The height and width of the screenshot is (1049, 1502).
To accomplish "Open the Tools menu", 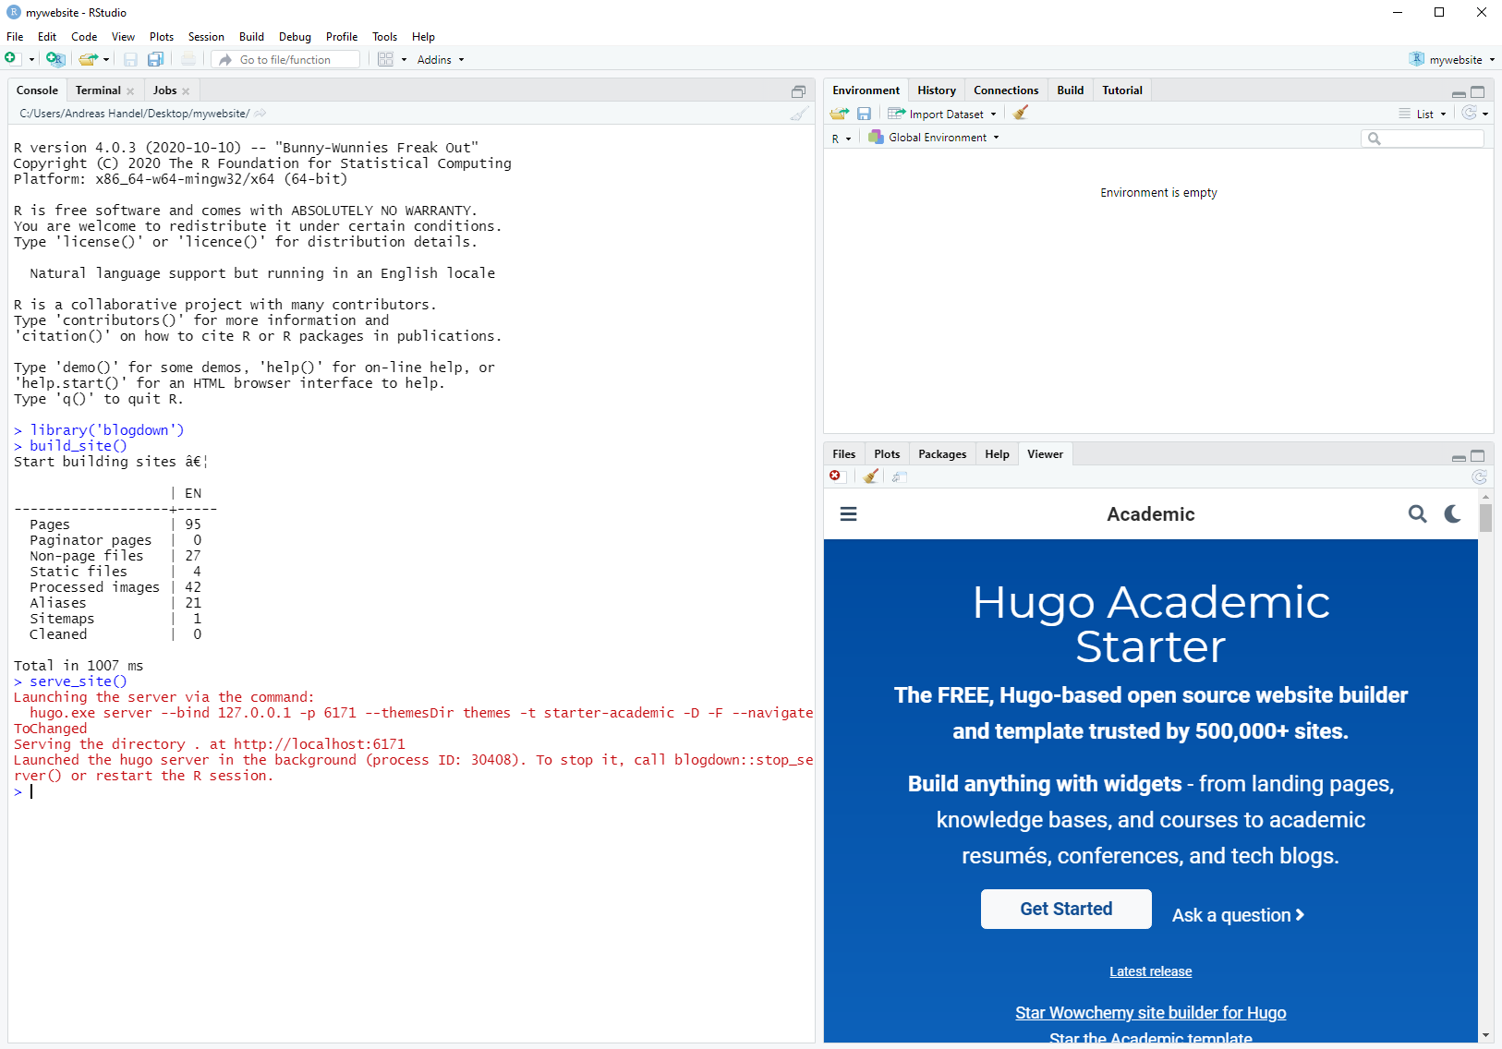I will click(384, 37).
